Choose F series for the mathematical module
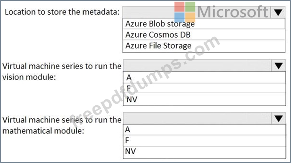This screenshot has height=163, width=291. coord(204,140)
